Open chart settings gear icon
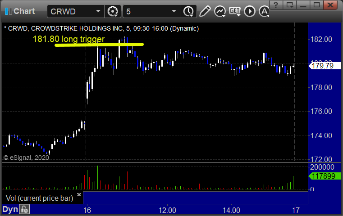 pyautogui.click(x=113, y=11)
